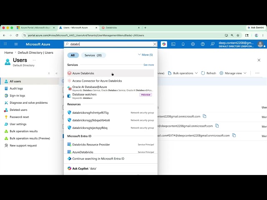Select Azure Databricks service result
The height and width of the screenshot is (200, 267).
click(x=111, y=73)
